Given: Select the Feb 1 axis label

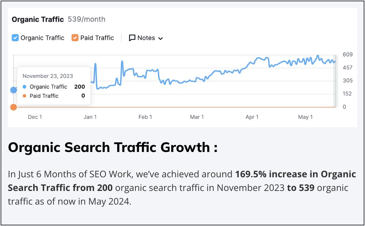Looking at the screenshot, I should (145, 117).
